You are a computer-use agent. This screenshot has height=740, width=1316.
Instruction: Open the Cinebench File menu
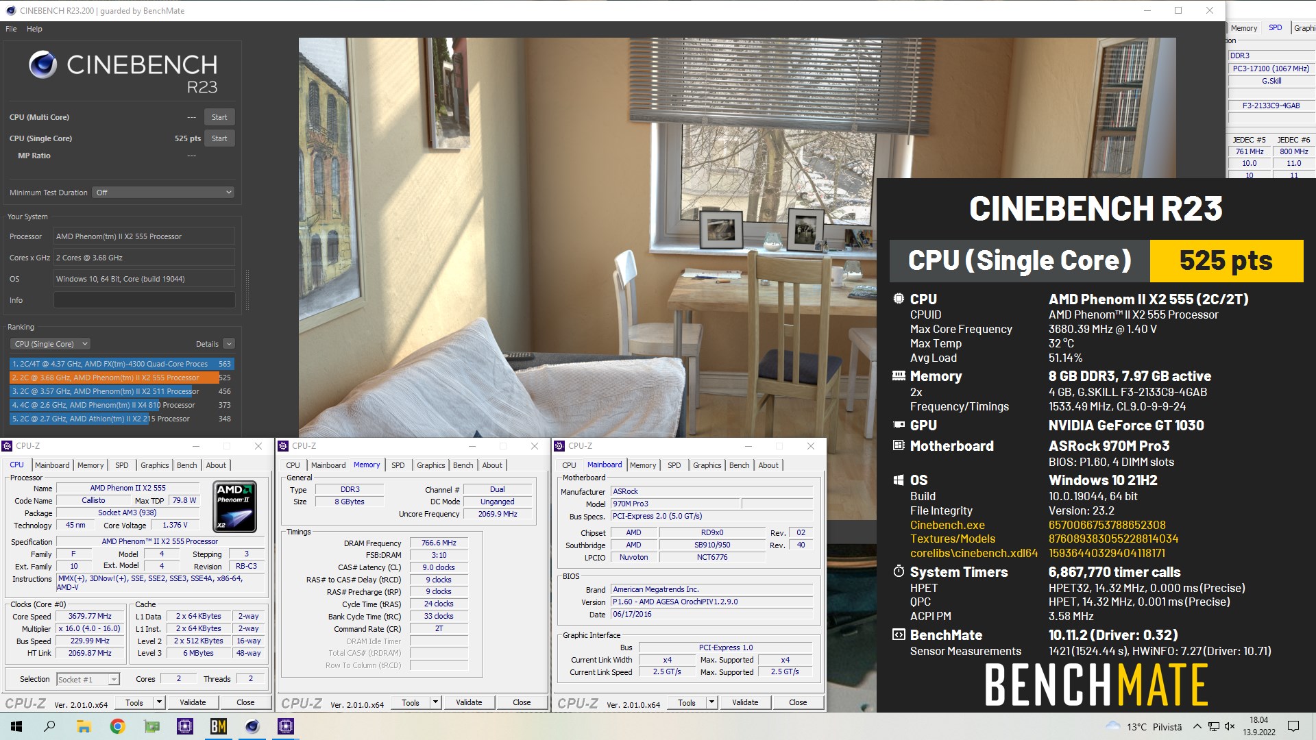(11, 29)
